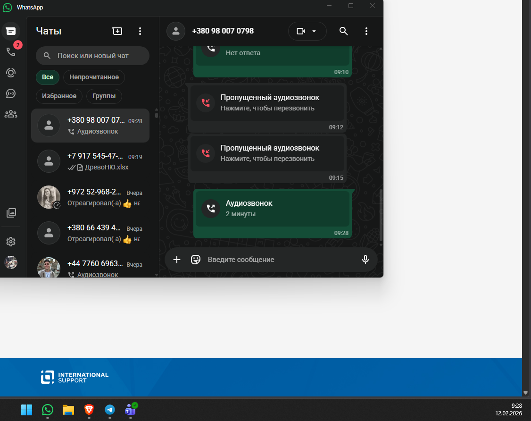Open the Channels icon in sidebar
531x421 pixels.
coord(11,93)
